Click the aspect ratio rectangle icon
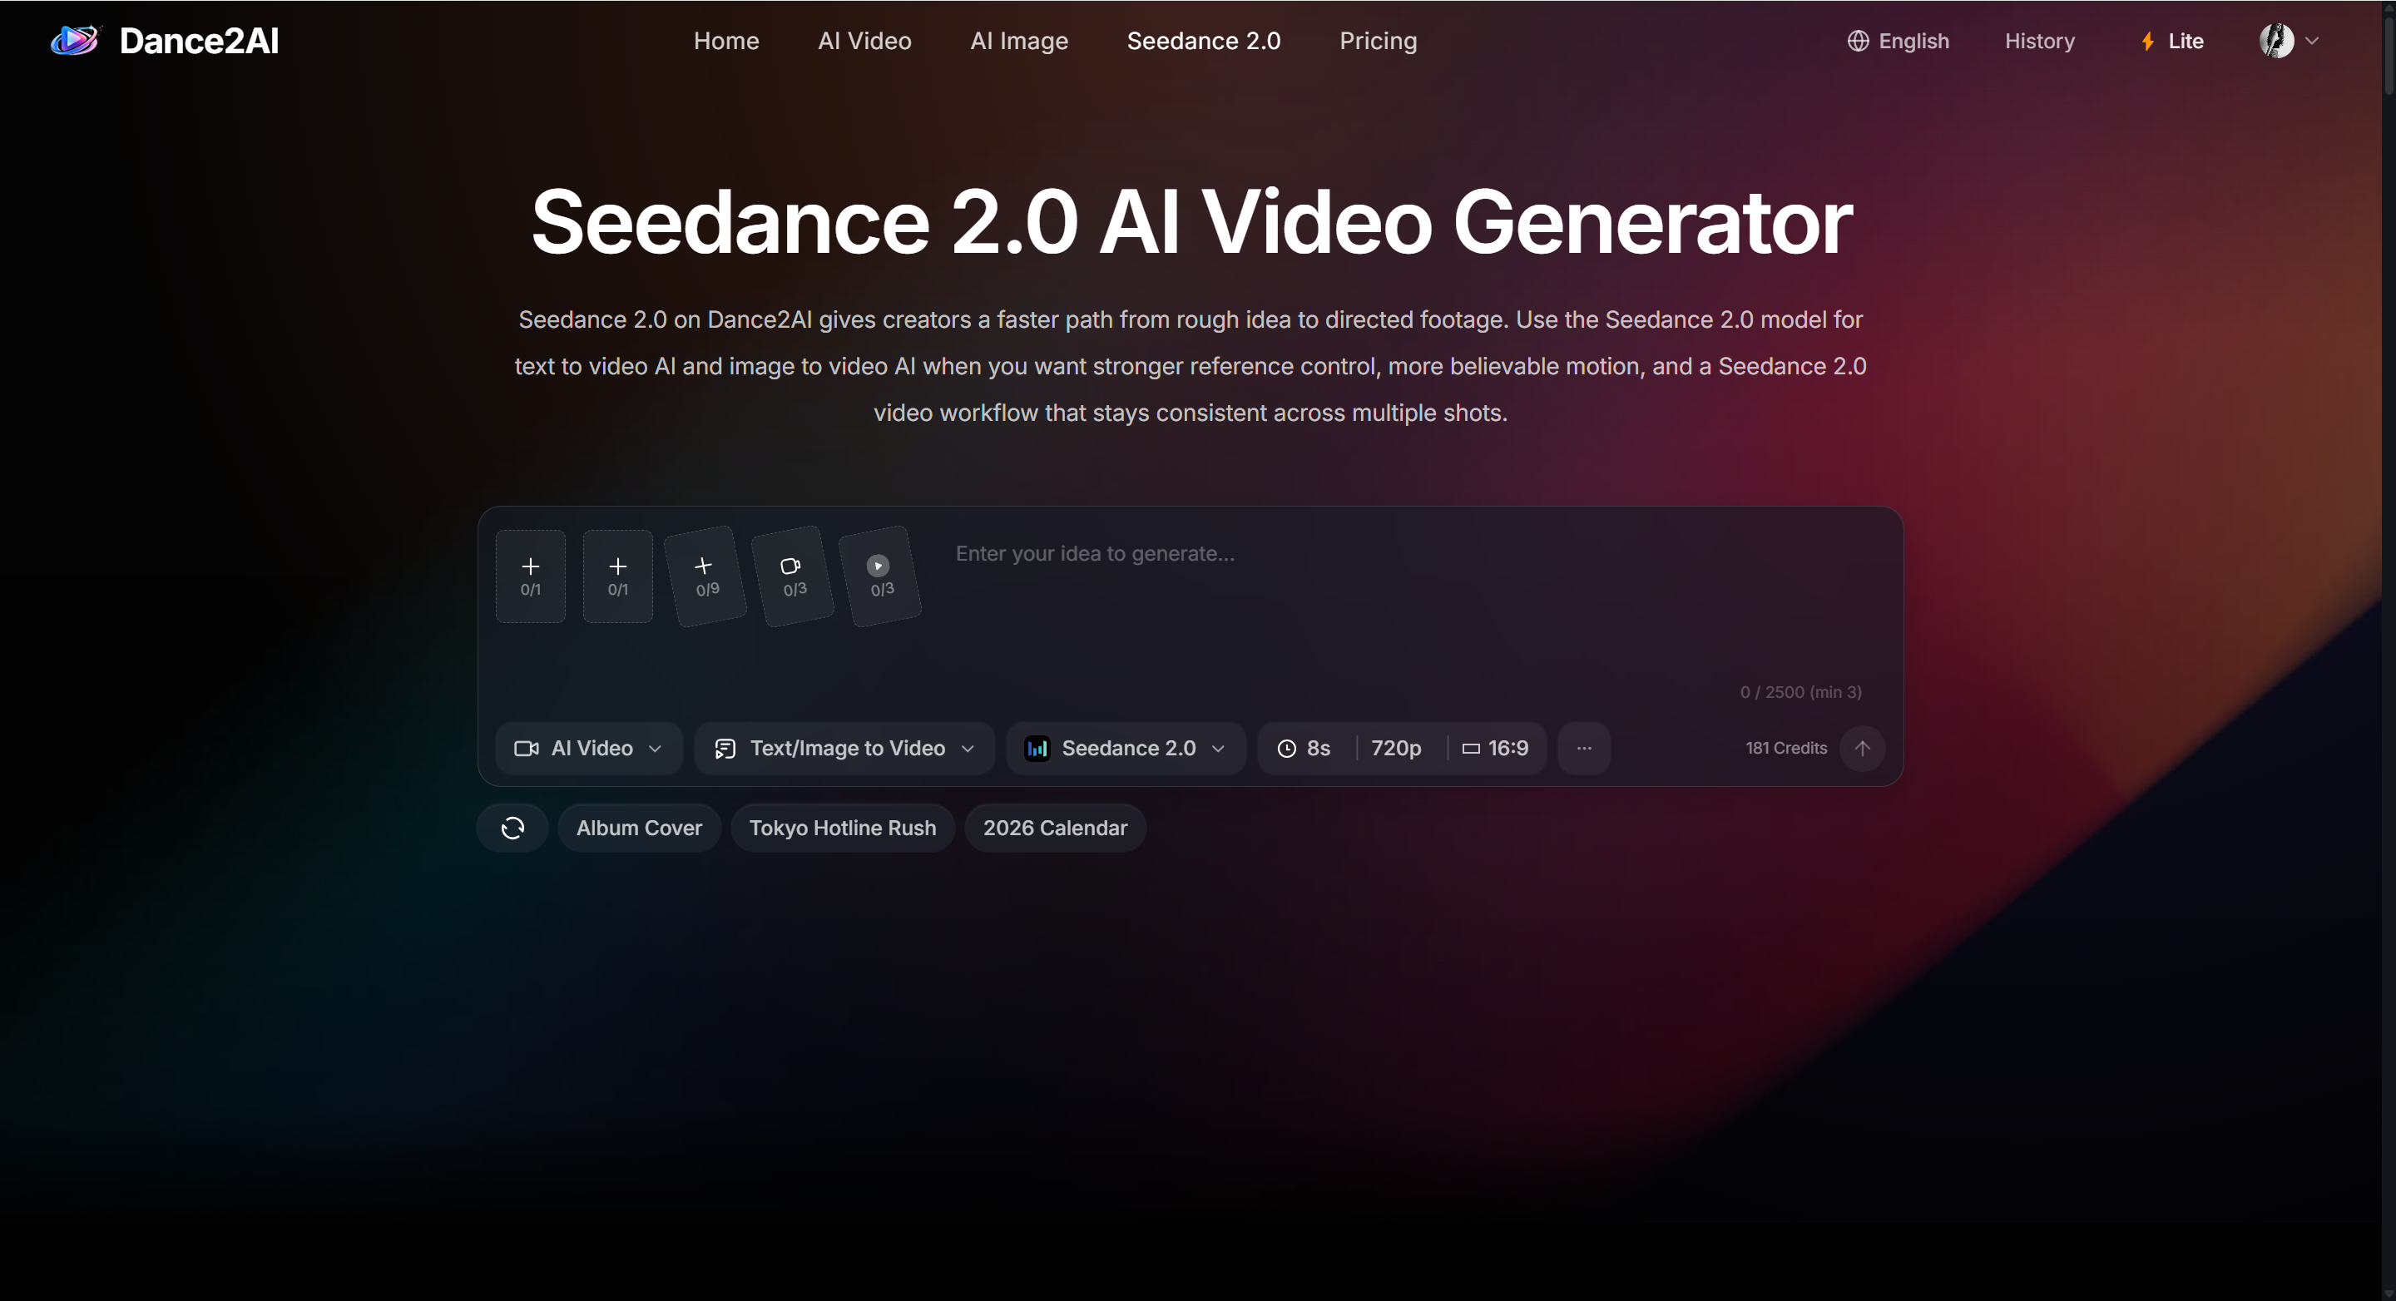Viewport: 2396px width, 1301px height. click(x=1471, y=749)
